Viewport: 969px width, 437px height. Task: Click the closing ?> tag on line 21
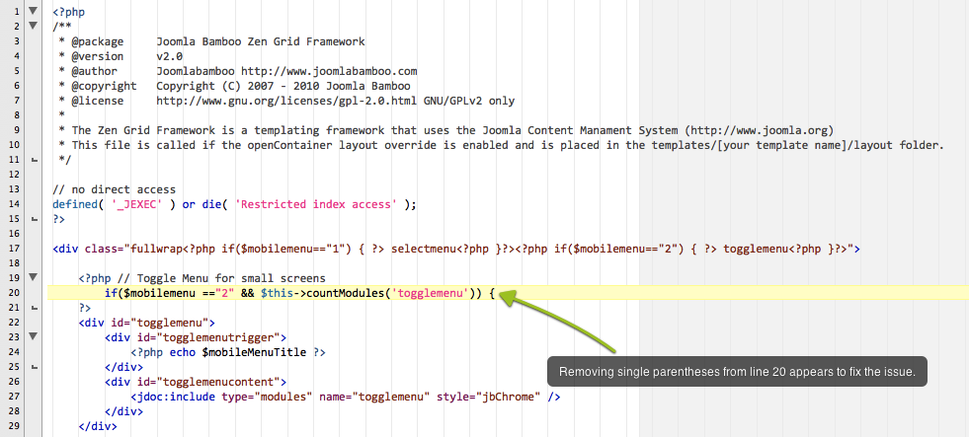click(x=85, y=308)
